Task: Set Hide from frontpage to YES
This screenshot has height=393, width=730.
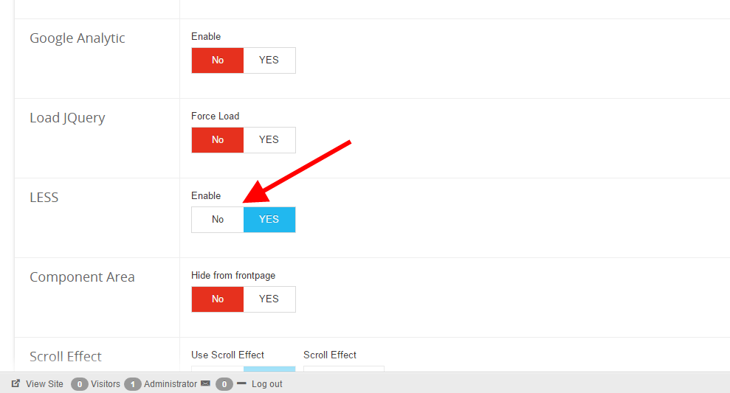Action: pyautogui.click(x=269, y=299)
